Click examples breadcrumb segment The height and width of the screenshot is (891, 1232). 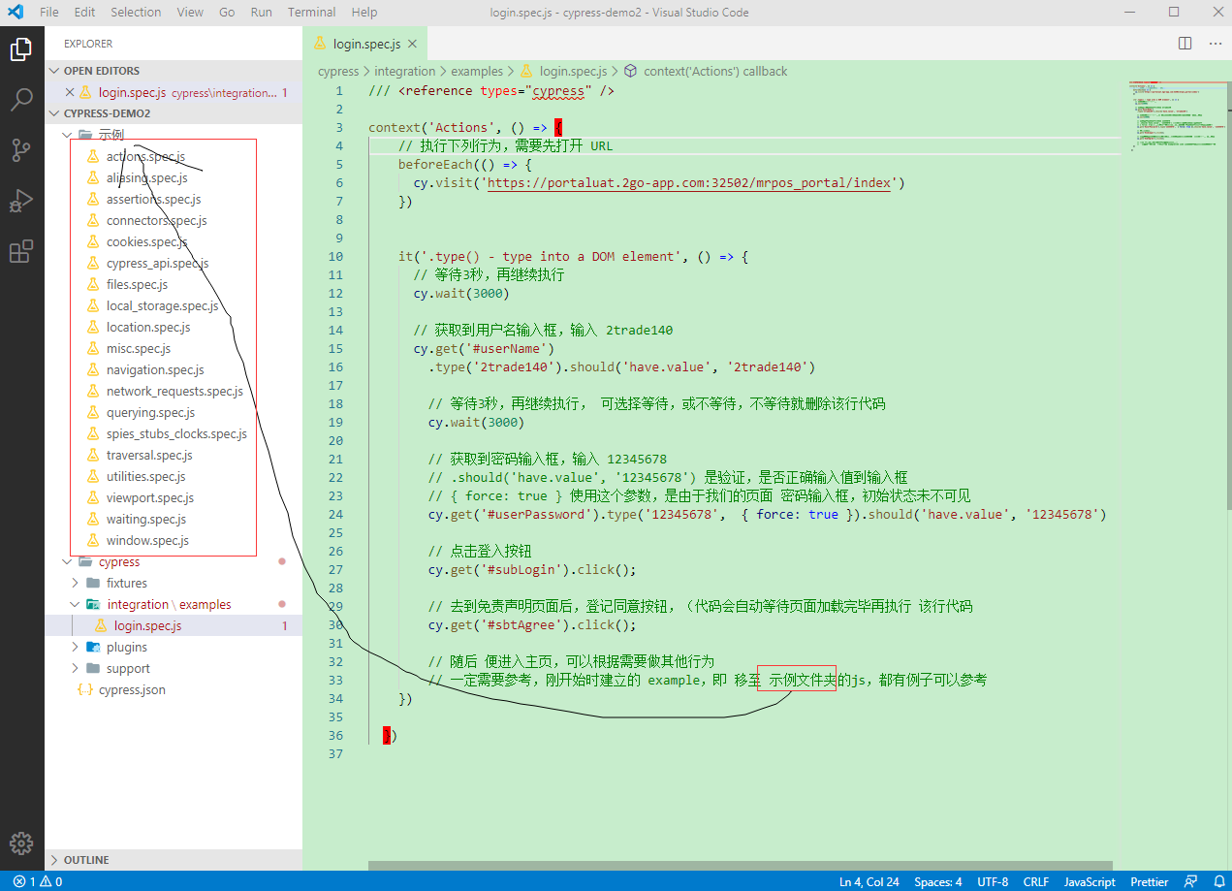477,71
